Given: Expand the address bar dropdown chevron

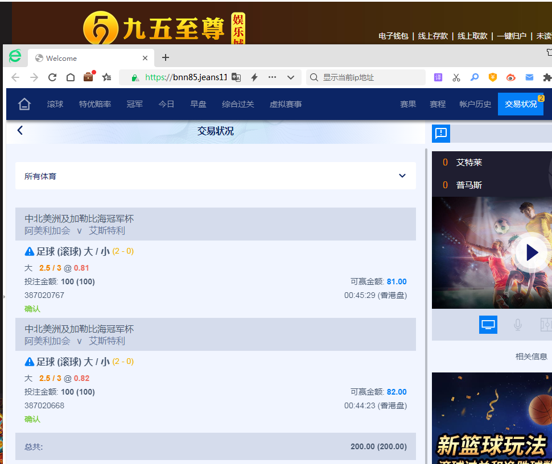Looking at the screenshot, I should click(290, 77).
